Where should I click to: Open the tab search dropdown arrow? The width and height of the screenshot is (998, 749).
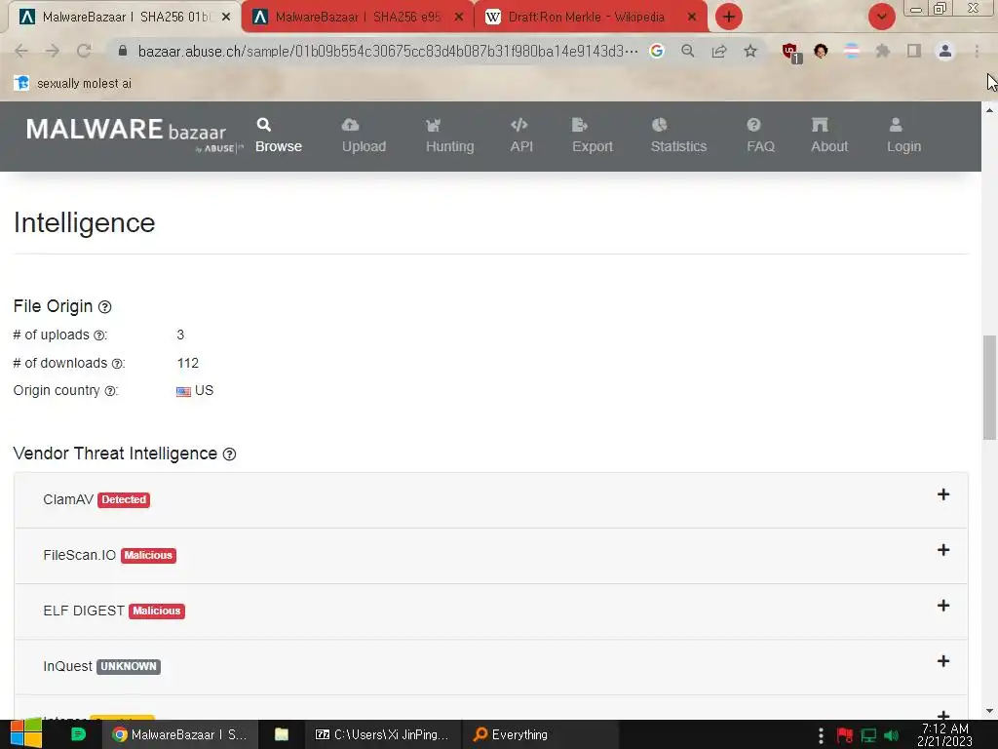[881, 17]
